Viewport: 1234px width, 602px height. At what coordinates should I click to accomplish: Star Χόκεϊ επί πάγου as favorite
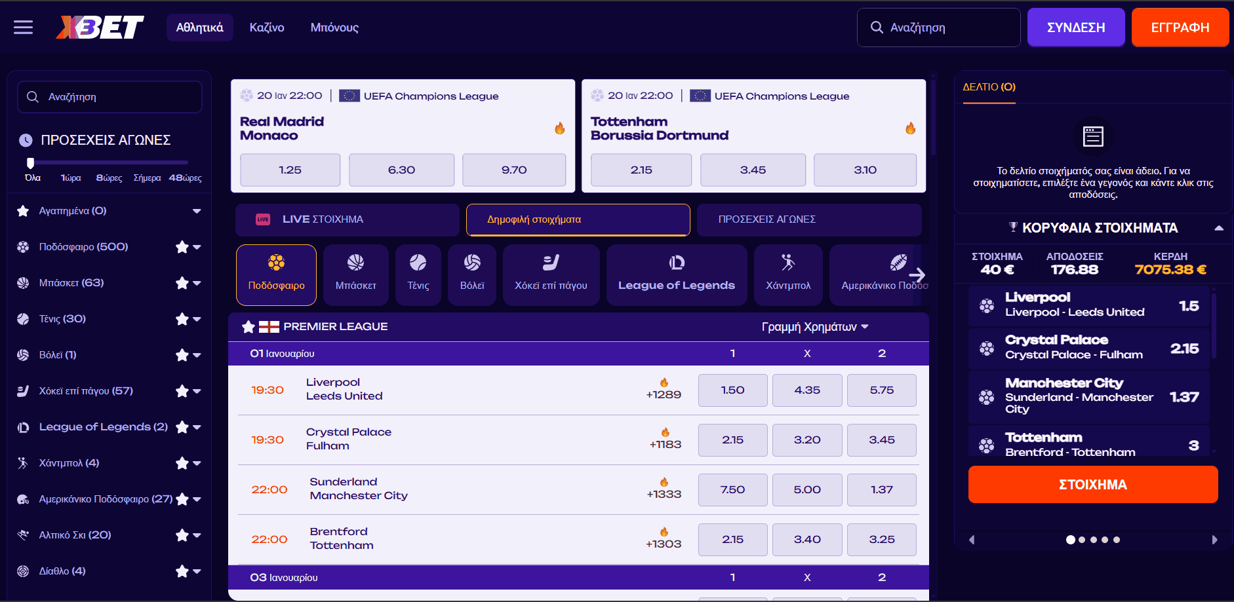182,391
